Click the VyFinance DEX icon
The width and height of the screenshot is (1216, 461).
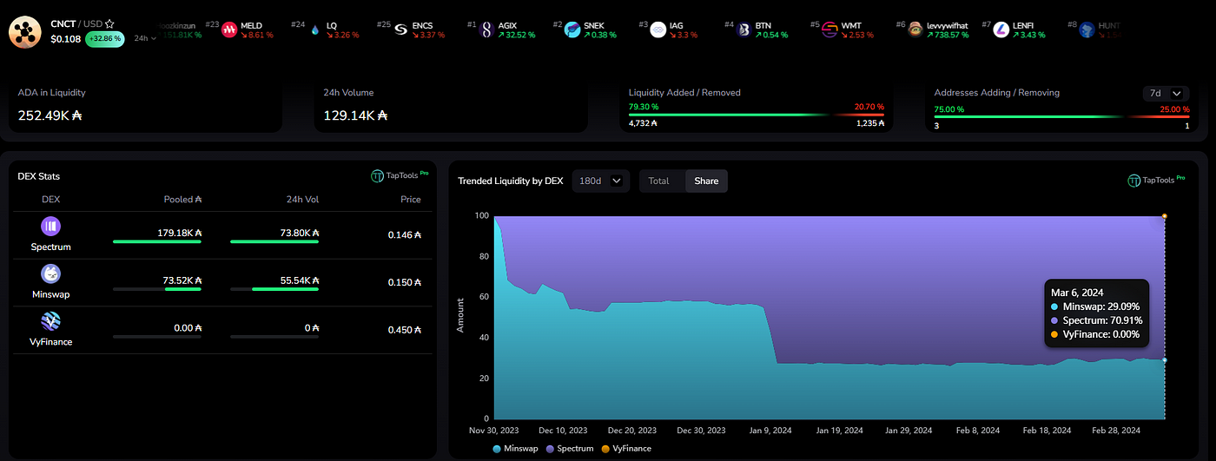pyautogui.click(x=50, y=322)
